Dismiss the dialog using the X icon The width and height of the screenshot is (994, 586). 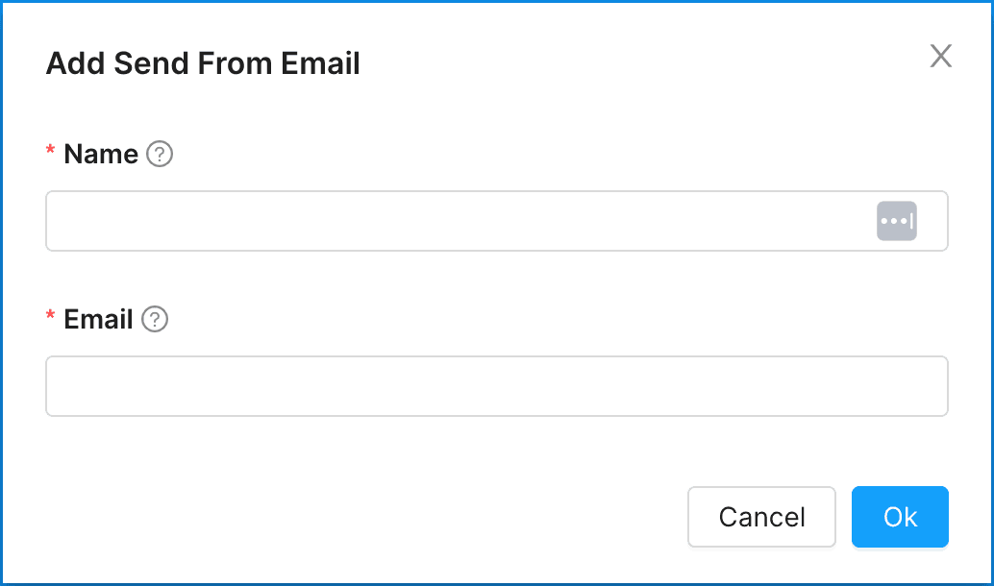(940, 57)
